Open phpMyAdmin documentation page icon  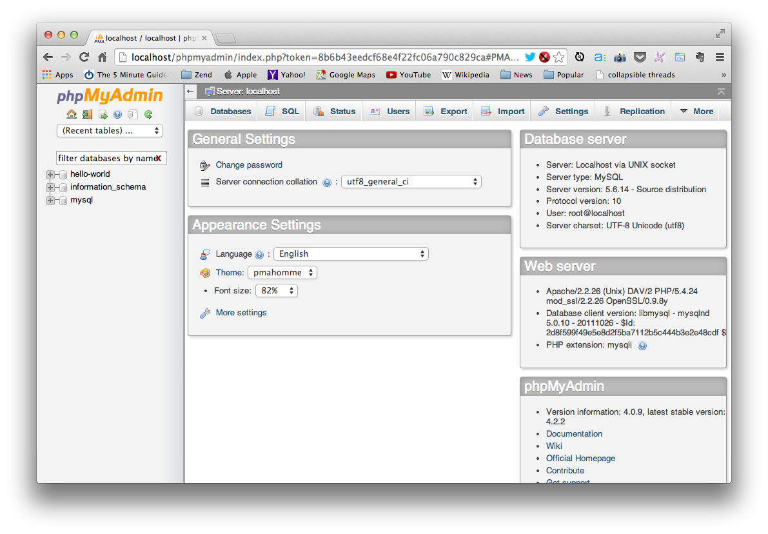[x=117, y=114]
